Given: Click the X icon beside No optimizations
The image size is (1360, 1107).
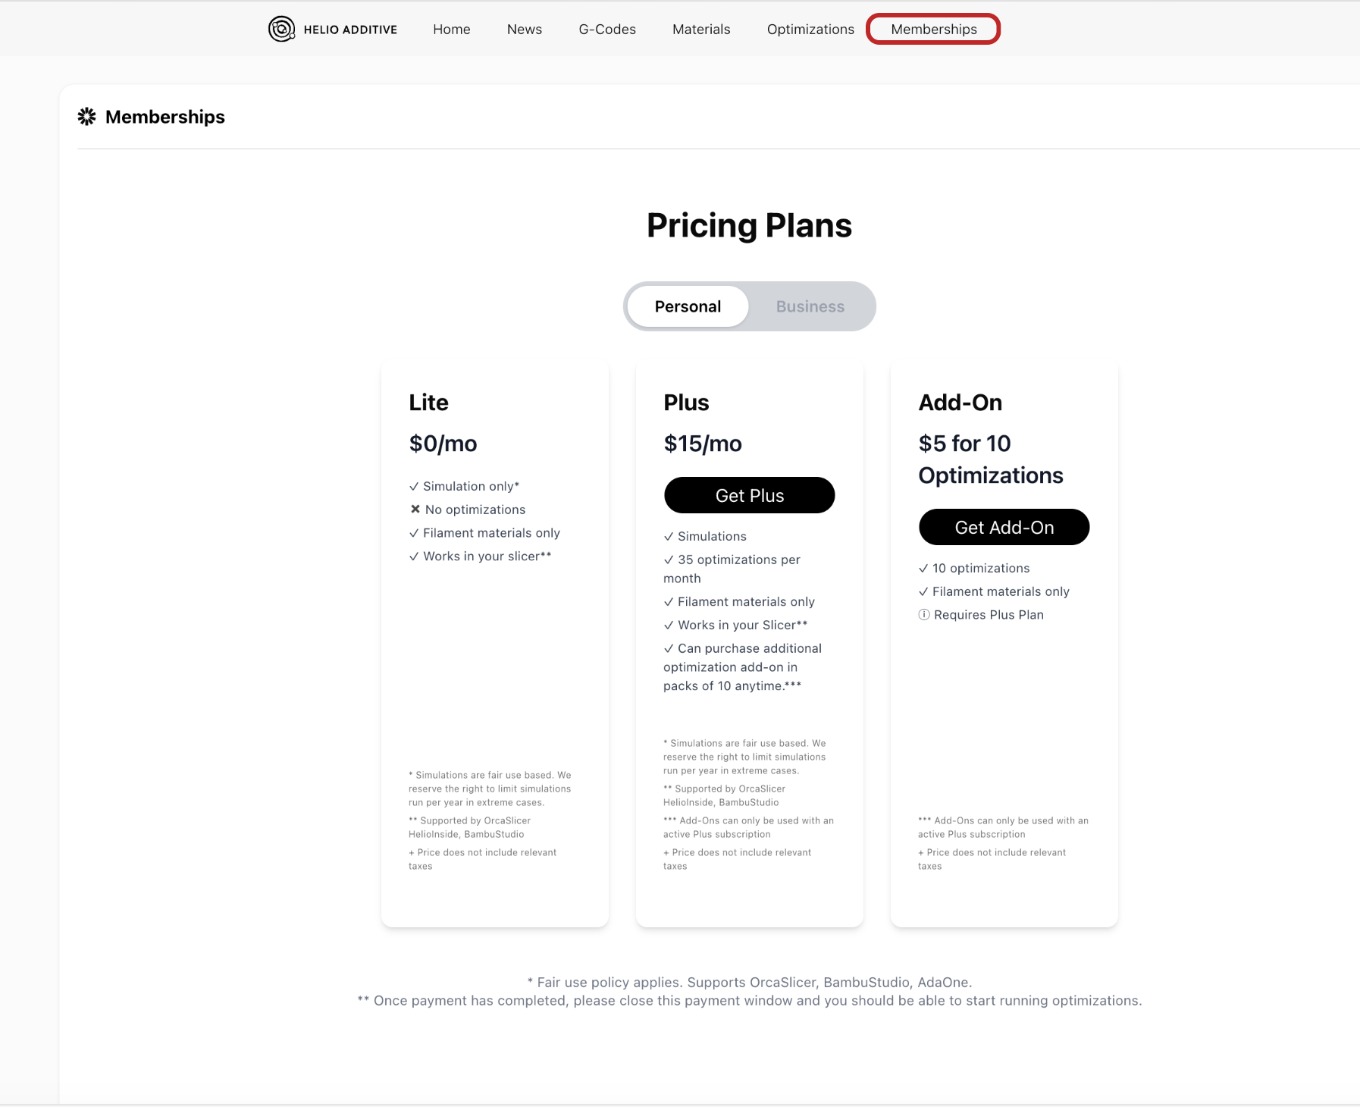Looking at the screenshot, I should (x=415, y=510).
